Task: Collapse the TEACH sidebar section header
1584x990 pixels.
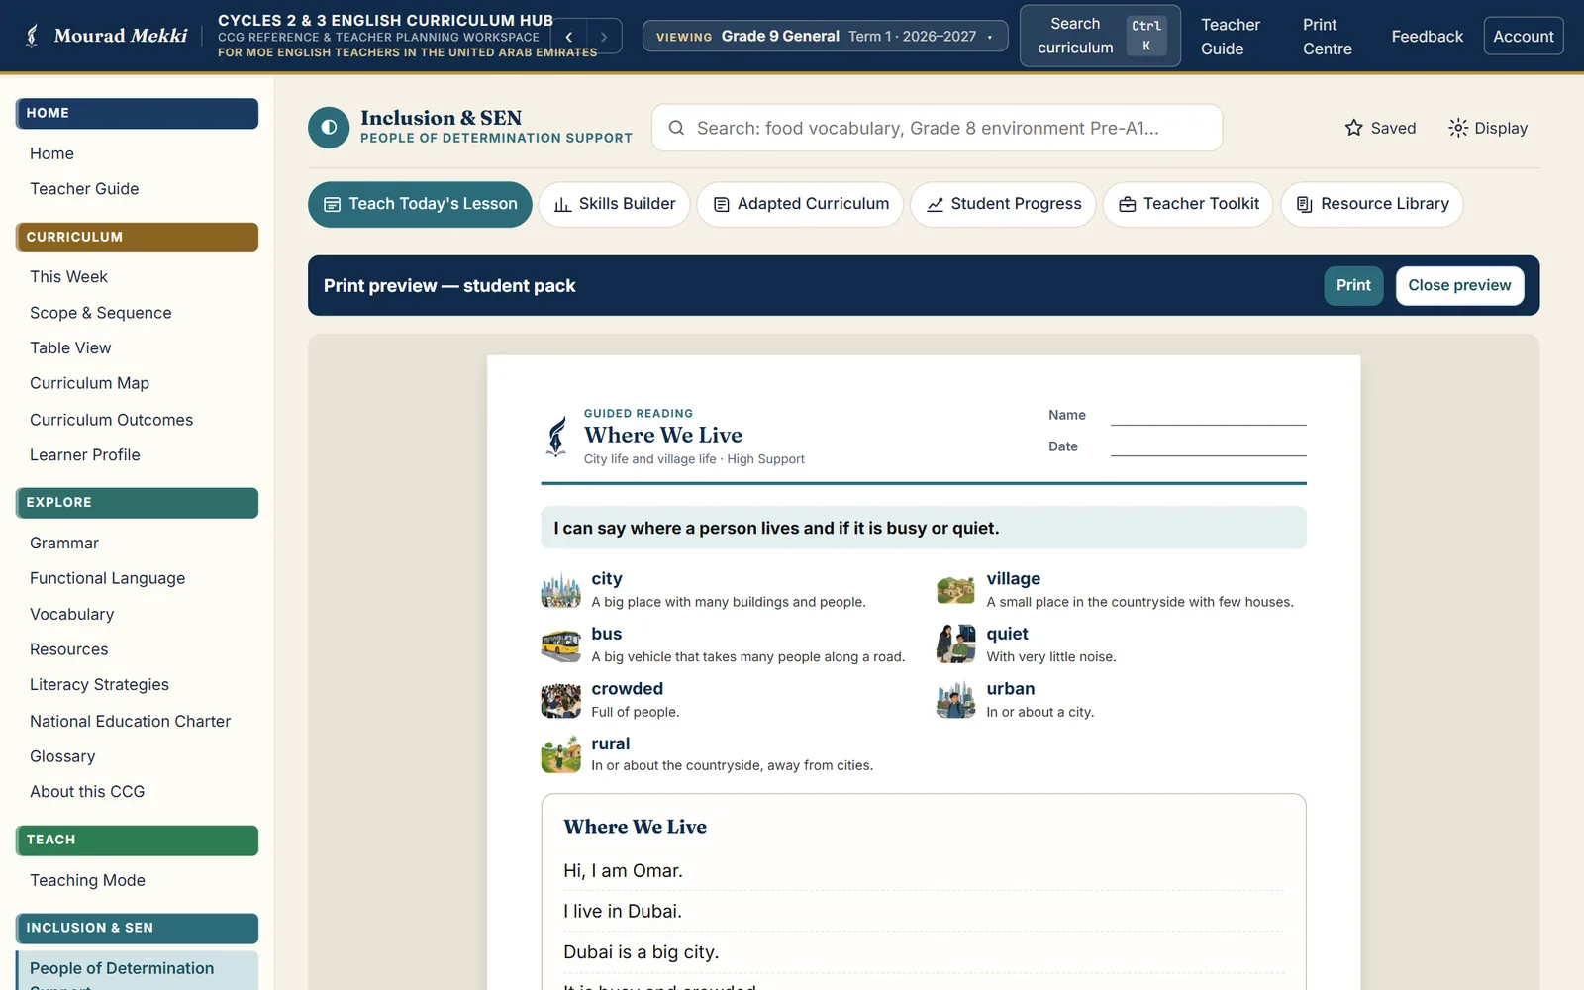Action: [137, 841]
